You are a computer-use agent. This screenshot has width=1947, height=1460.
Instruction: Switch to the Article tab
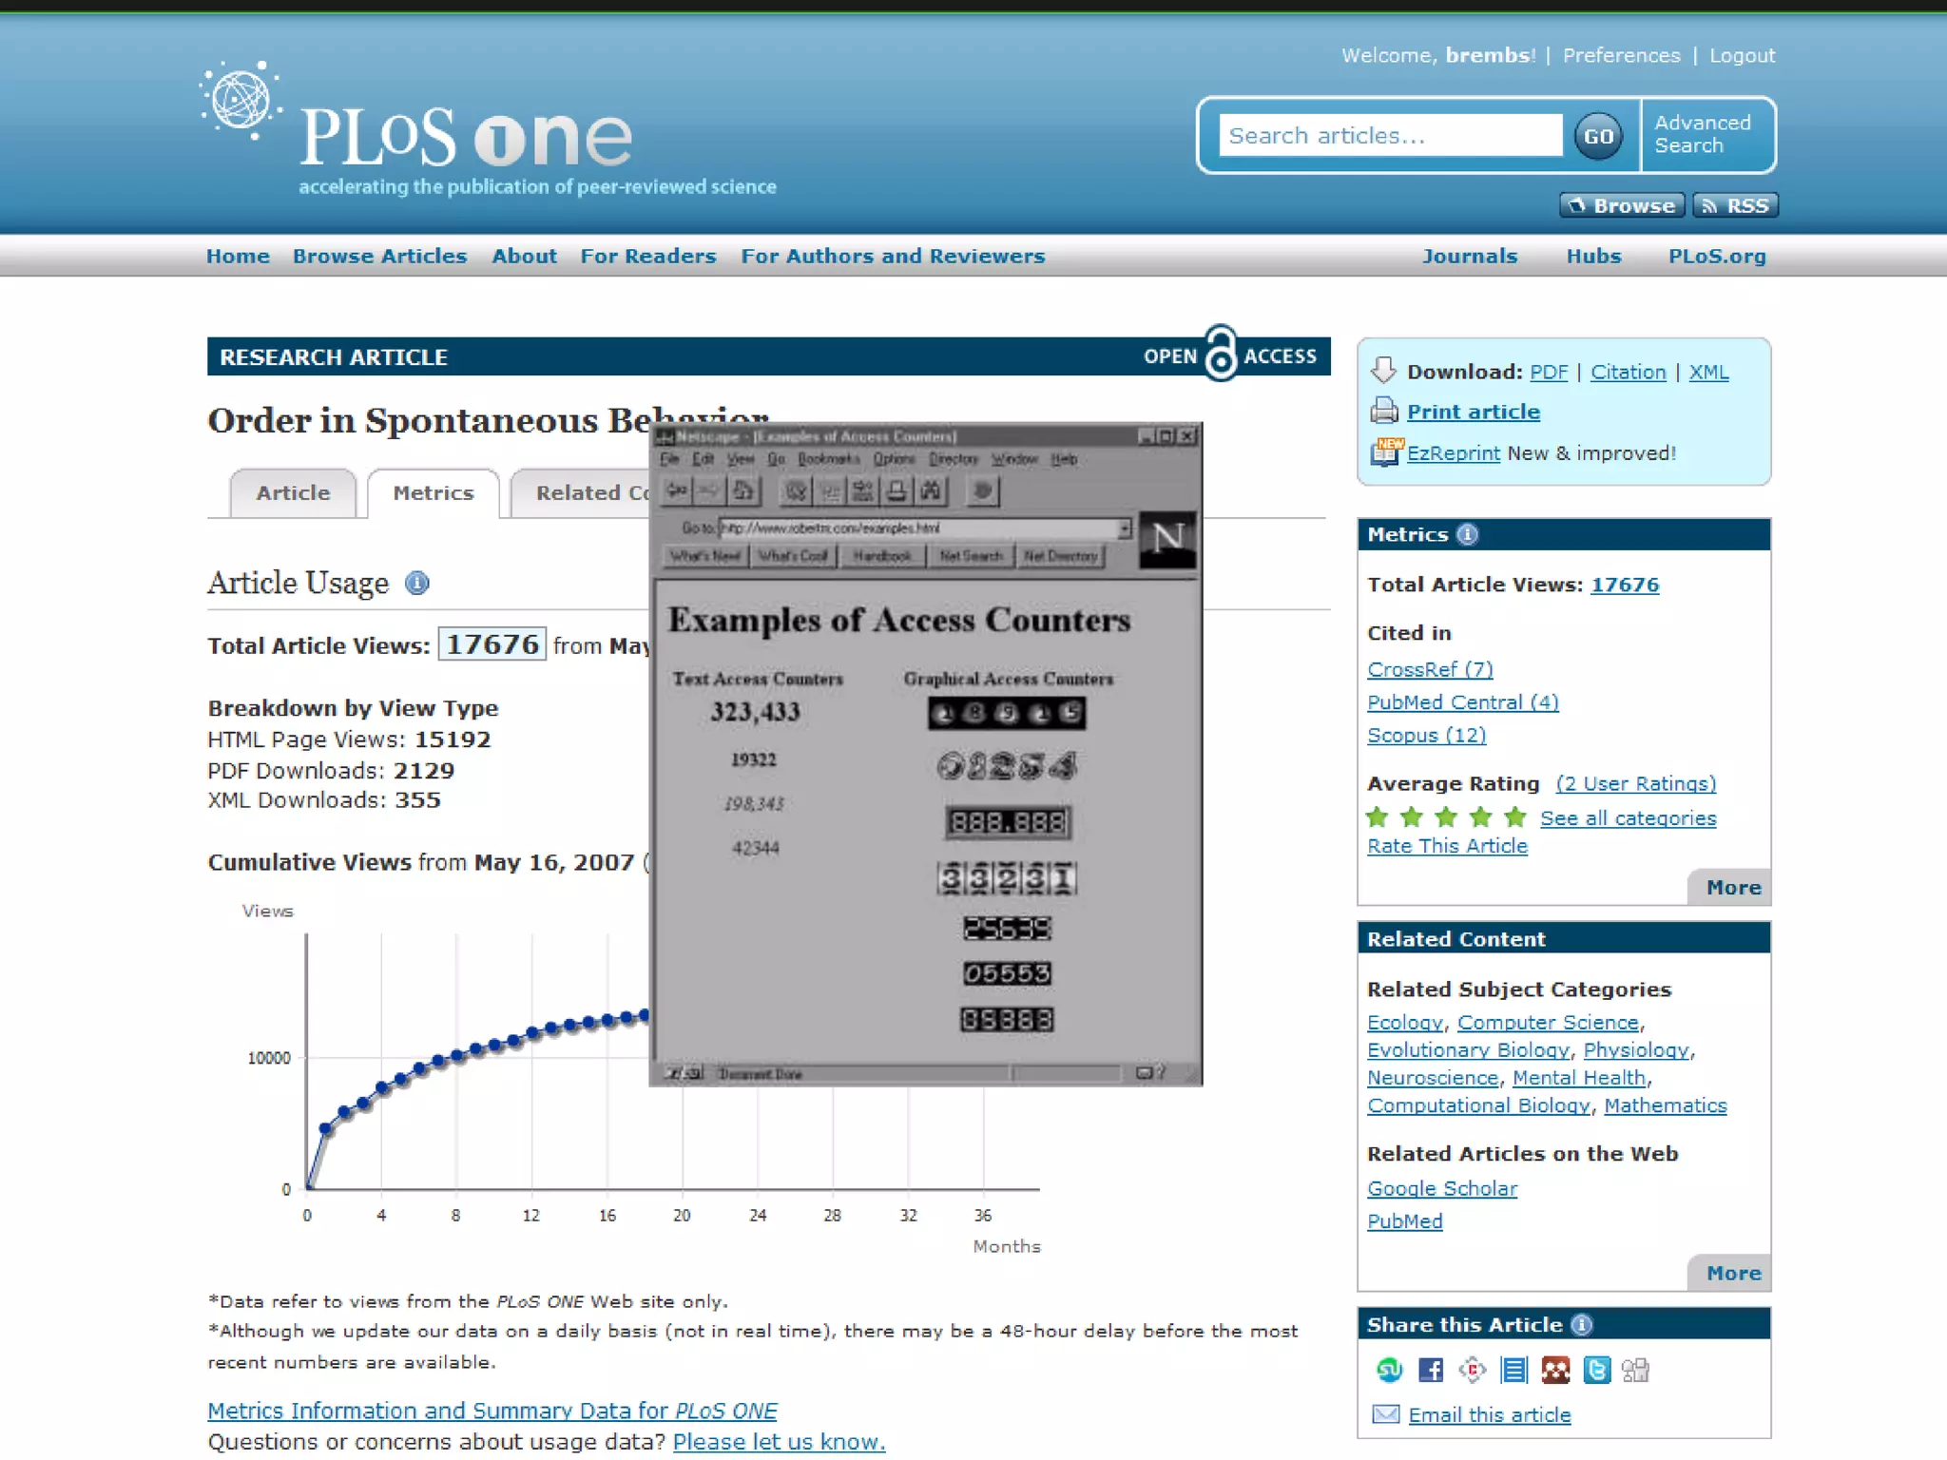[293, 492]
